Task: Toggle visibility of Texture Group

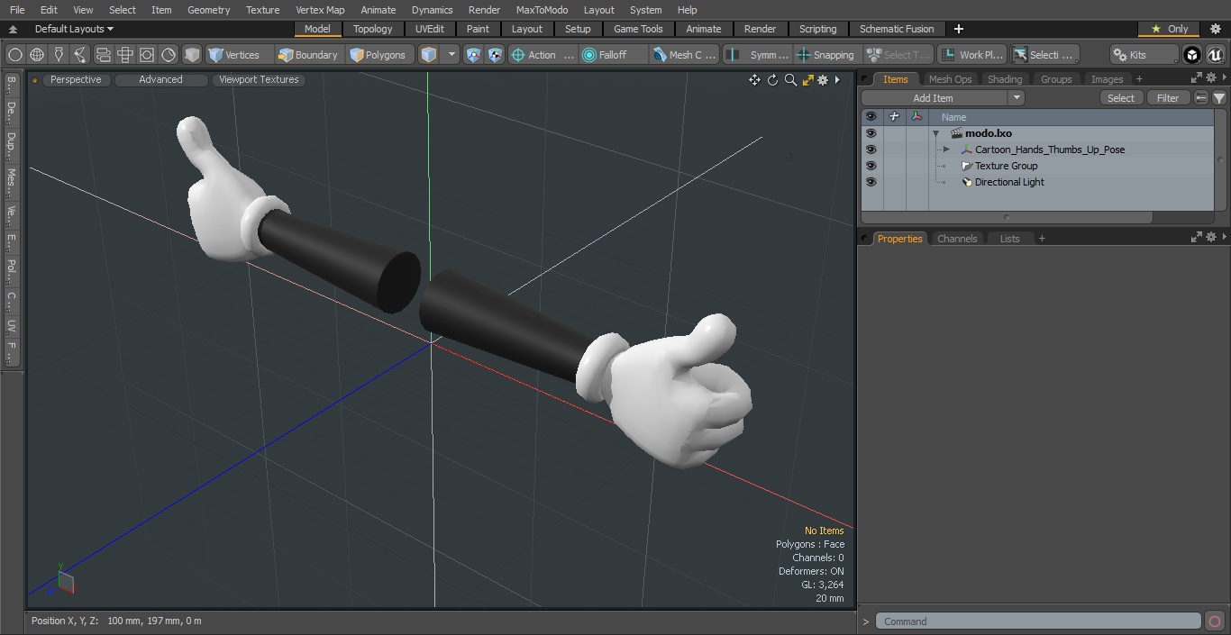Action: point(871,166)
